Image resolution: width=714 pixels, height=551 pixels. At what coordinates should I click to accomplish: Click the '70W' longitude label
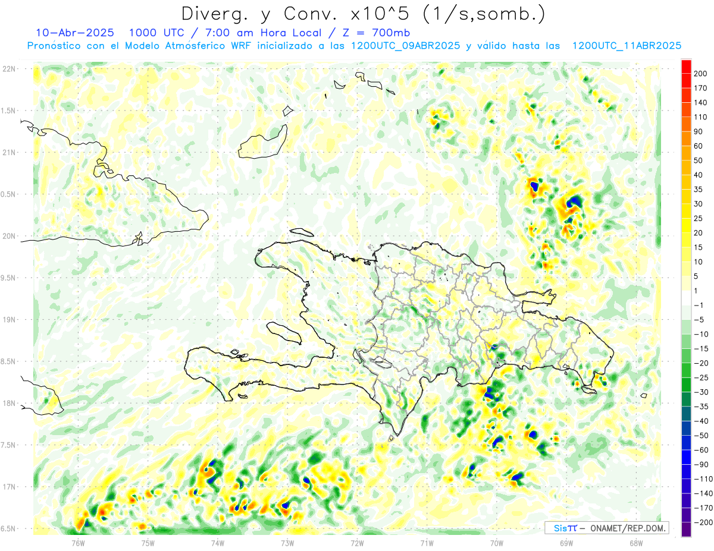point(497,543)
